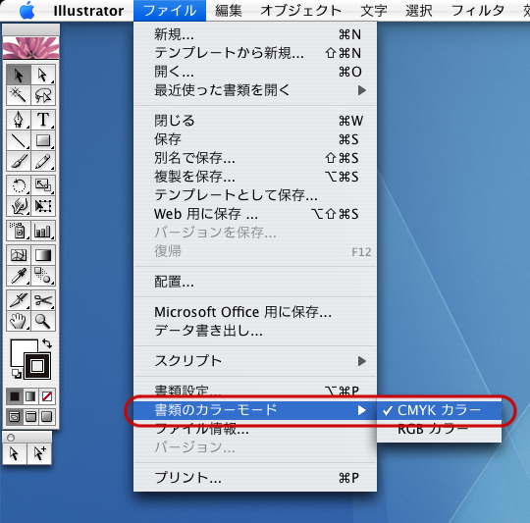Select the Pencil tool
This screenshot has width=530, height=523.
coord(43,161)
